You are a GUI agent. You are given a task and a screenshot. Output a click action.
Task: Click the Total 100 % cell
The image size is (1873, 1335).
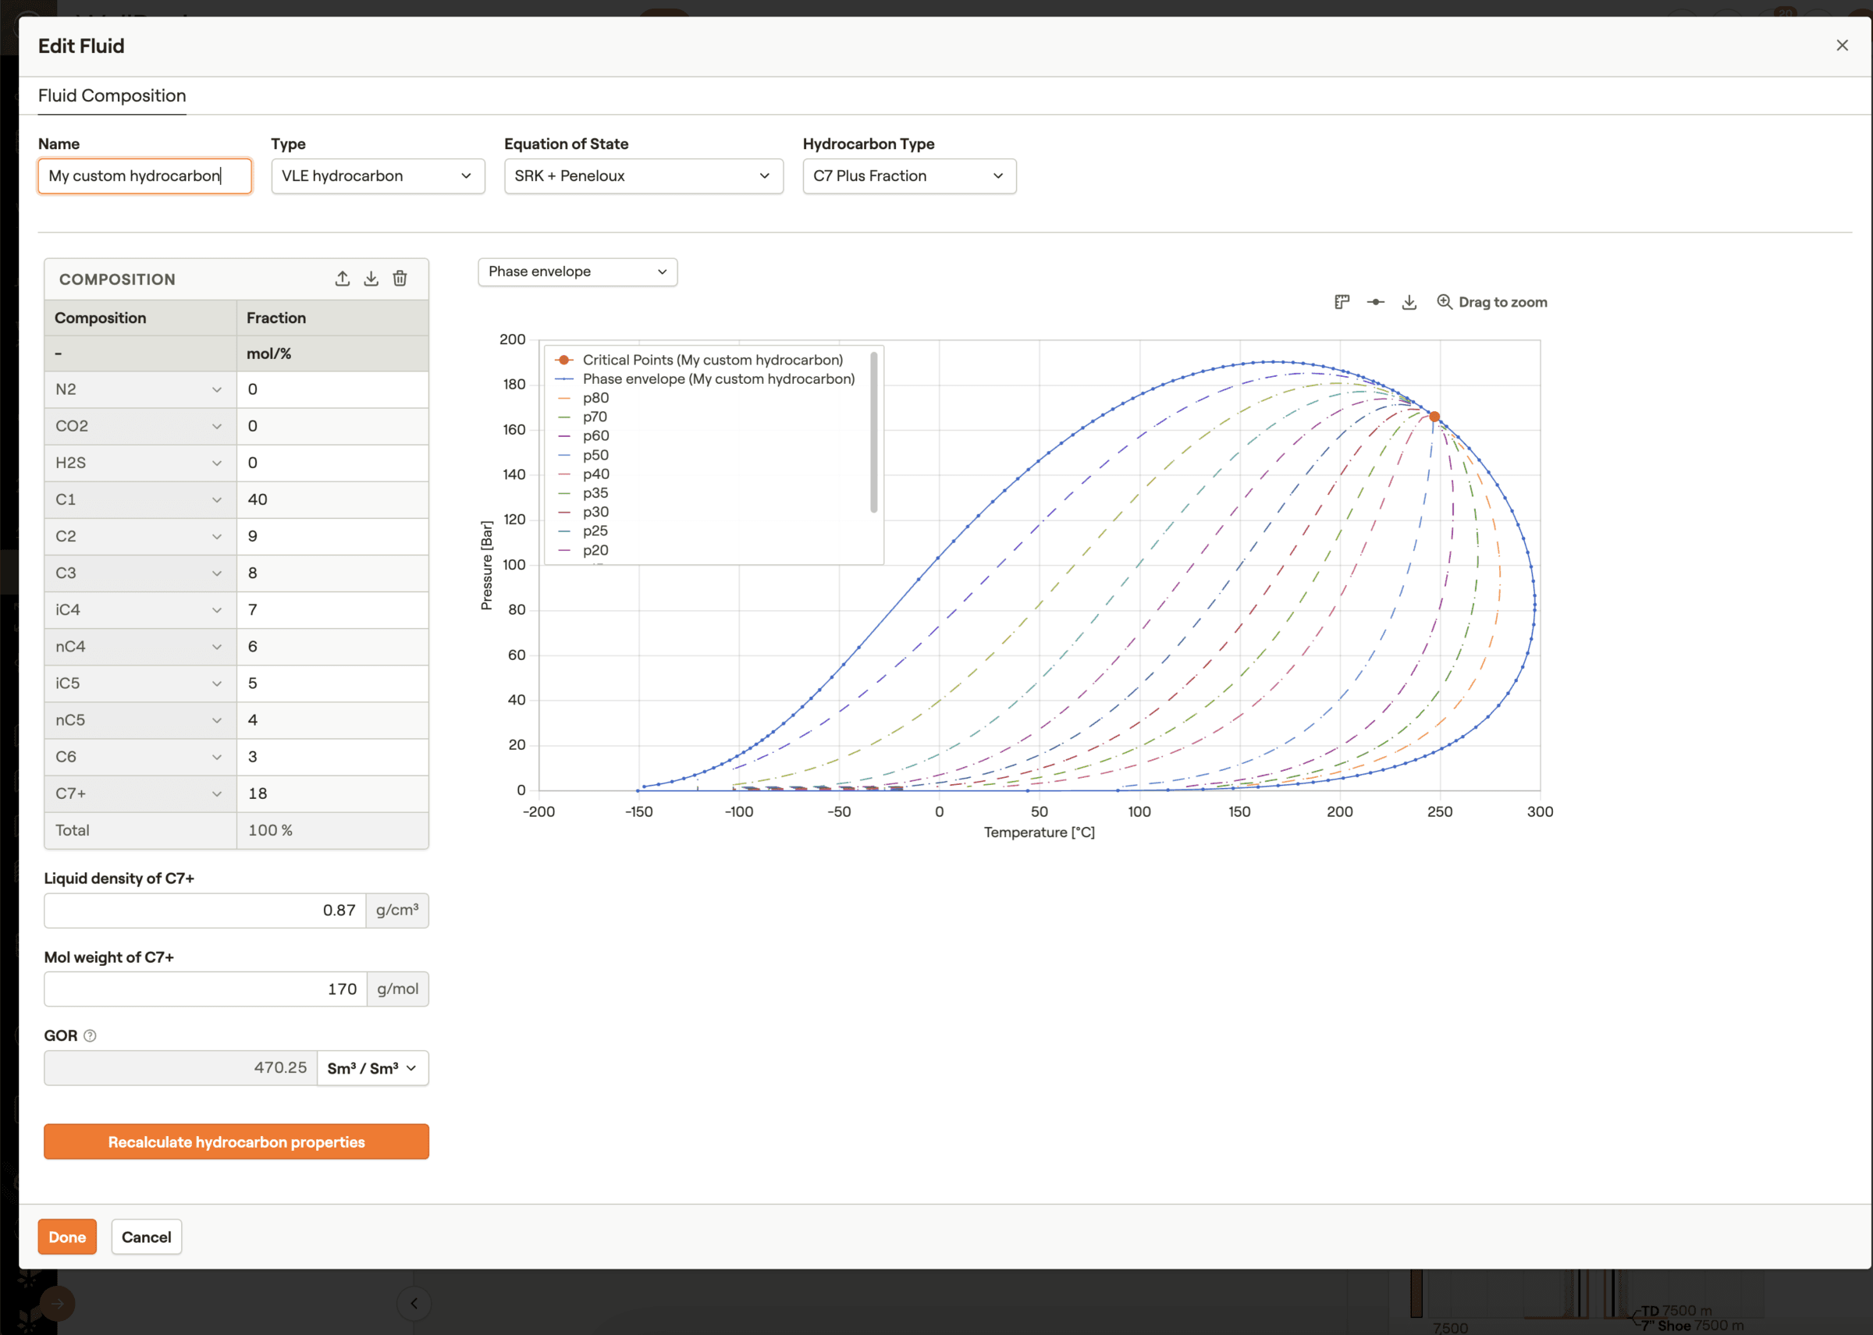point(333,830)
